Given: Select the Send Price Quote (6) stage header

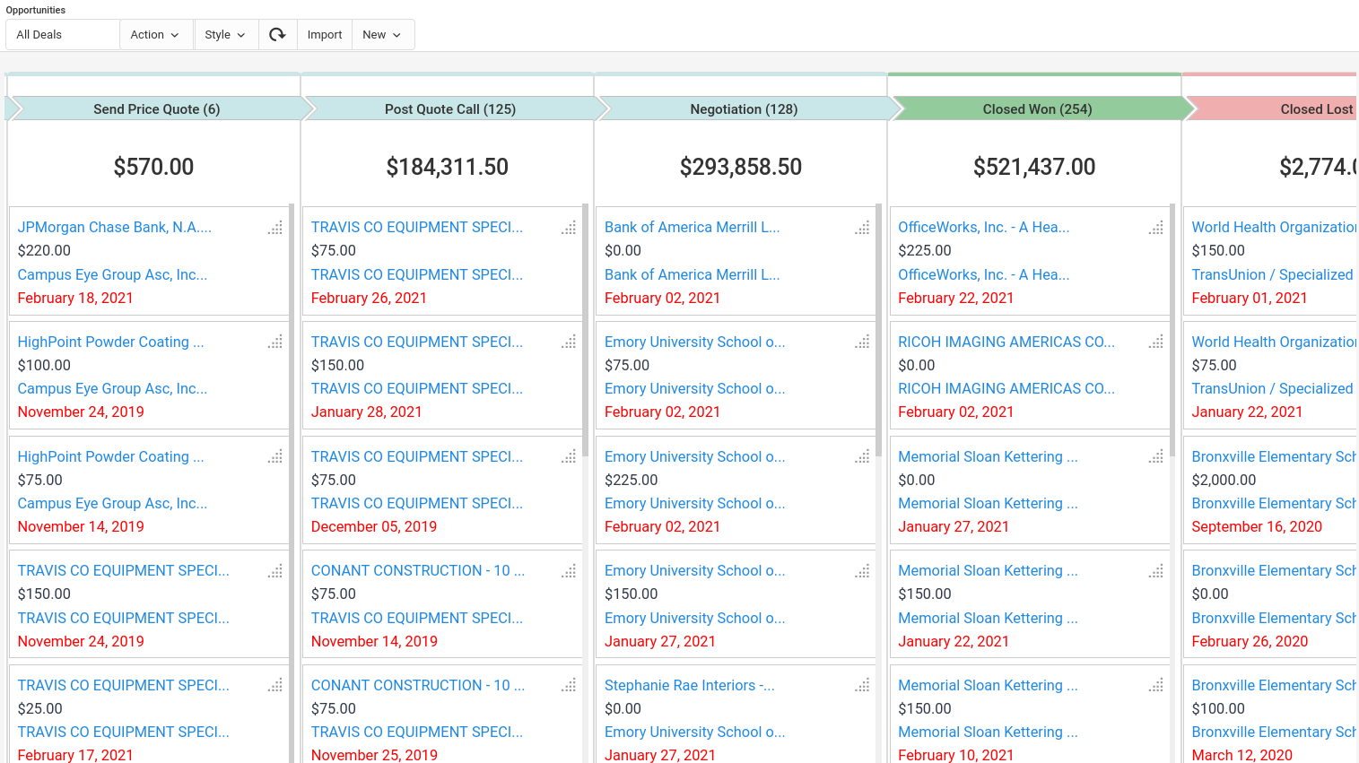Looking at the screenshot, I should click(x=157, y=108).
